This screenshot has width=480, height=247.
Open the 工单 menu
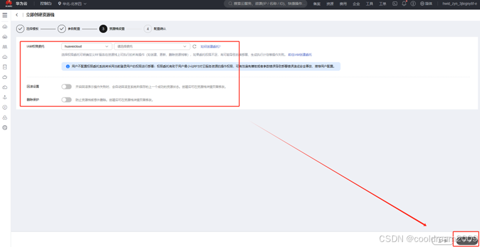click(383, 4)
